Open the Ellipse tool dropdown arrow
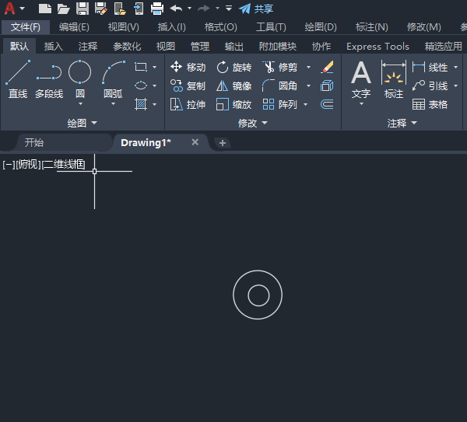This screenshot has height=422, width=467. pyautogui.click(x=154, y=86)
